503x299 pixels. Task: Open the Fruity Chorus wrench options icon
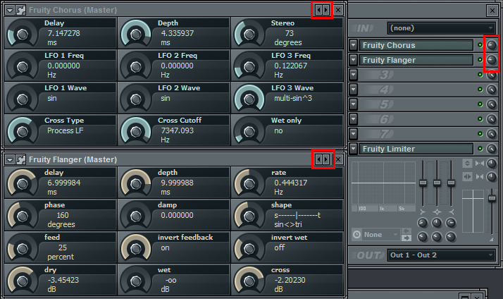[21, 11]
